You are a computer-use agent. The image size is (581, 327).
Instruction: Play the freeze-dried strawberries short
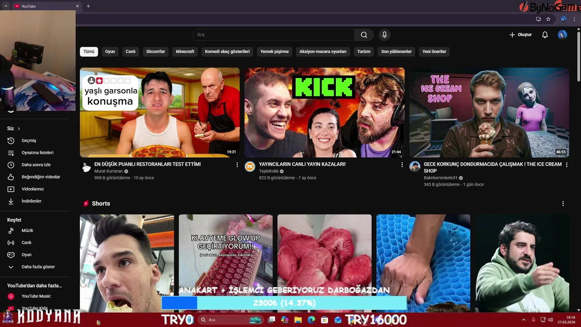pyautogui.click(x=325, y=263)
